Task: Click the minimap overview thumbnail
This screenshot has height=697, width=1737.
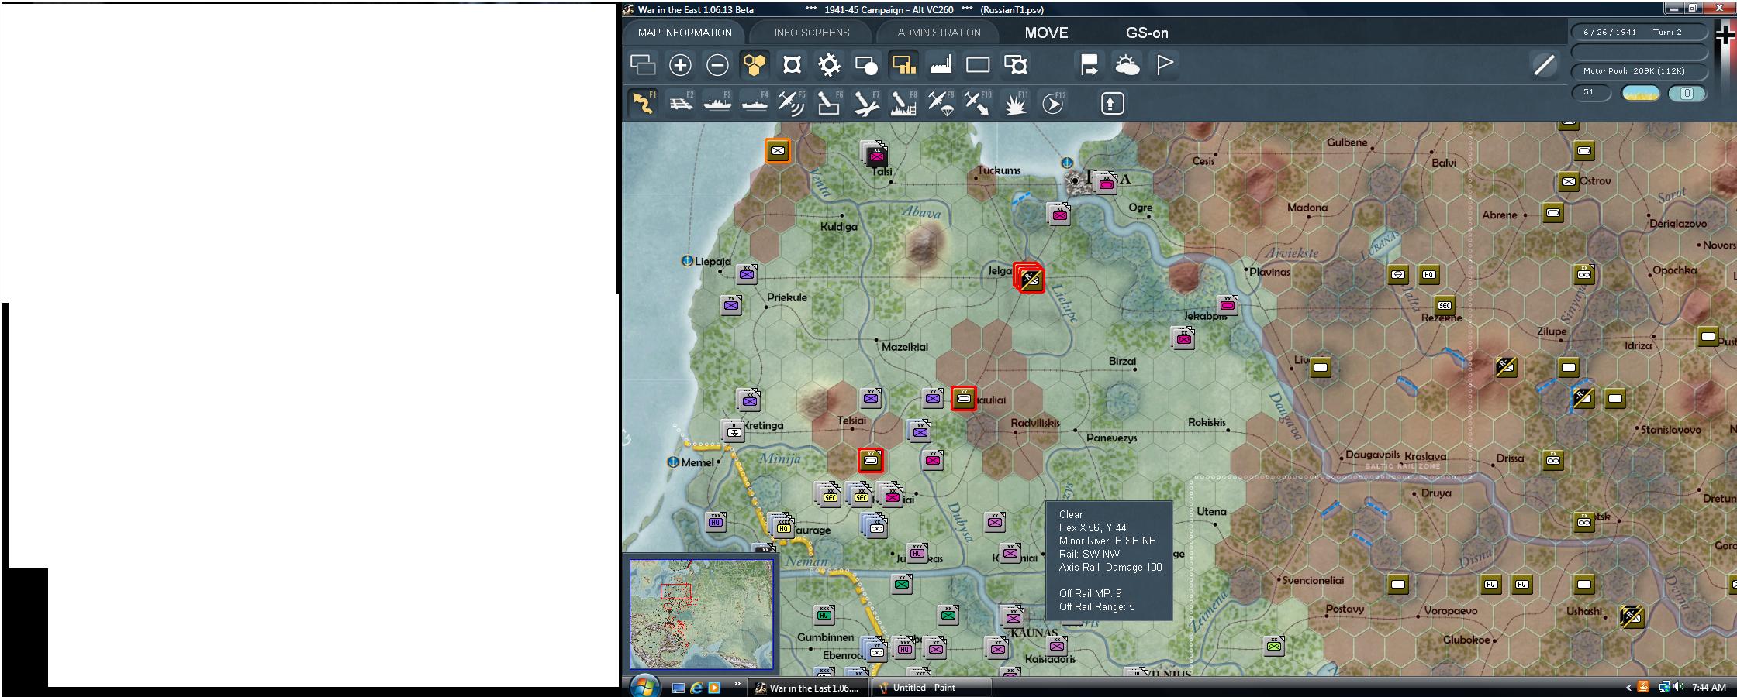Action: coord(702,614)
